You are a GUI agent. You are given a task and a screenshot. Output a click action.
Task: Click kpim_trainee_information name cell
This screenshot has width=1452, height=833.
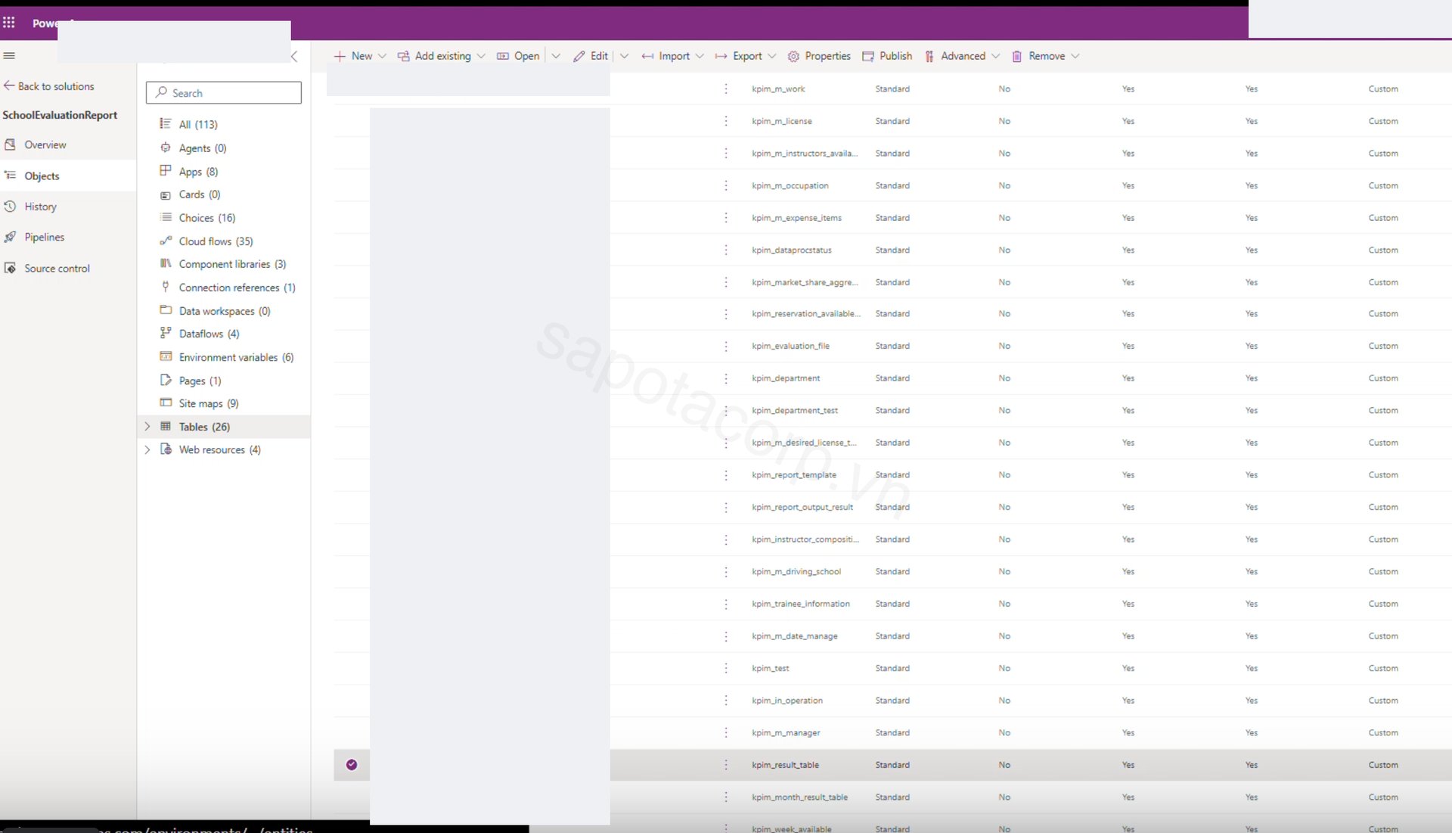801,604
